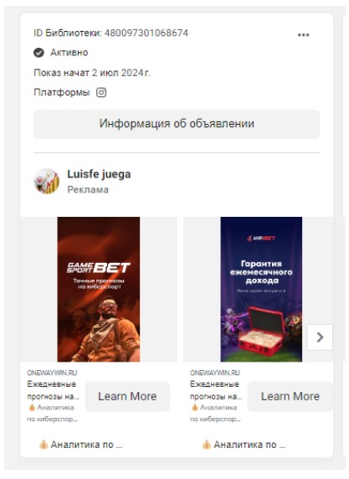This screenshot has width=349, height=479.
Task: Click the active status checkmark icon
Action: 38,53
